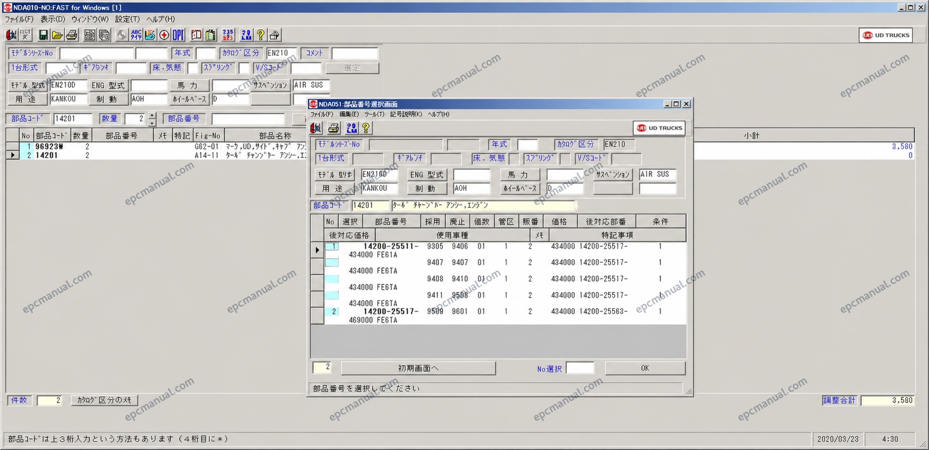
Task: Click two-people icon in NDA051 dialog
Action: coord(352,128)
